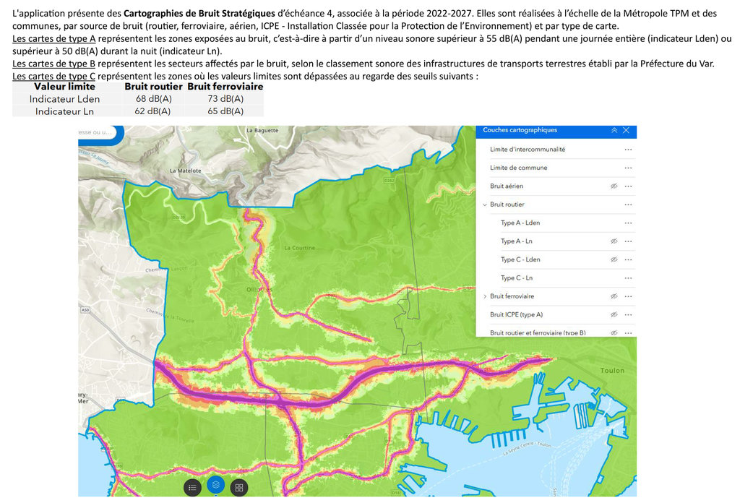Collapse the Bruit routier layer group
Viewport: 740px width, 503px height.
[x=484, y=205]
